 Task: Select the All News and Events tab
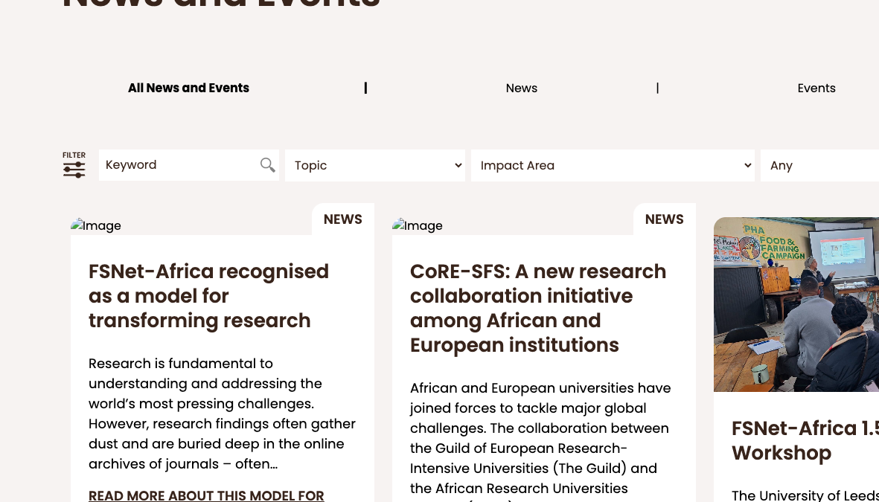pyautogui.click(x=188, y=88)
